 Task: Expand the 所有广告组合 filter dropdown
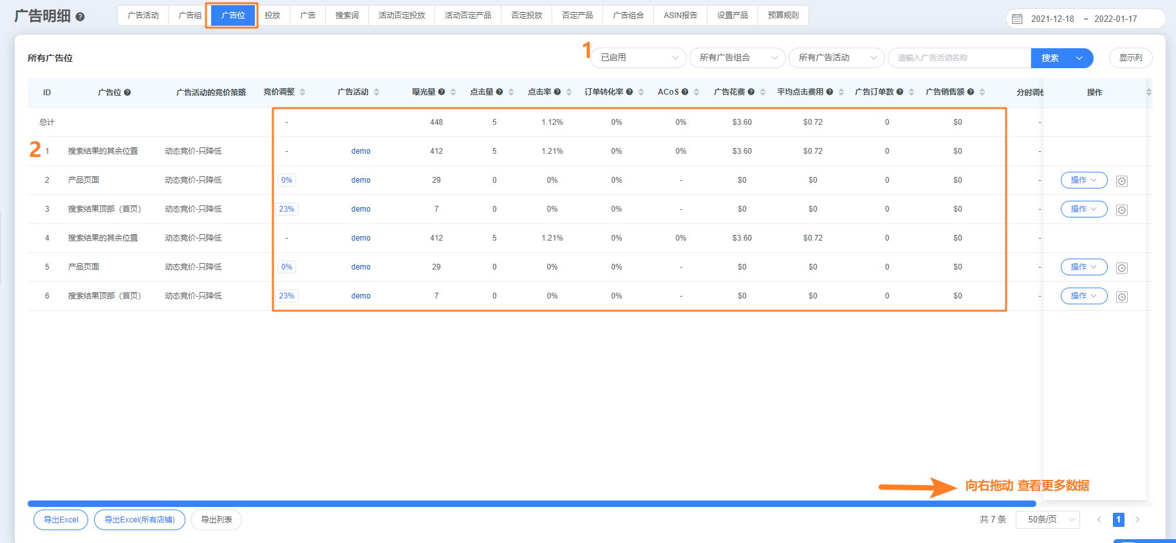coord(737,58)
